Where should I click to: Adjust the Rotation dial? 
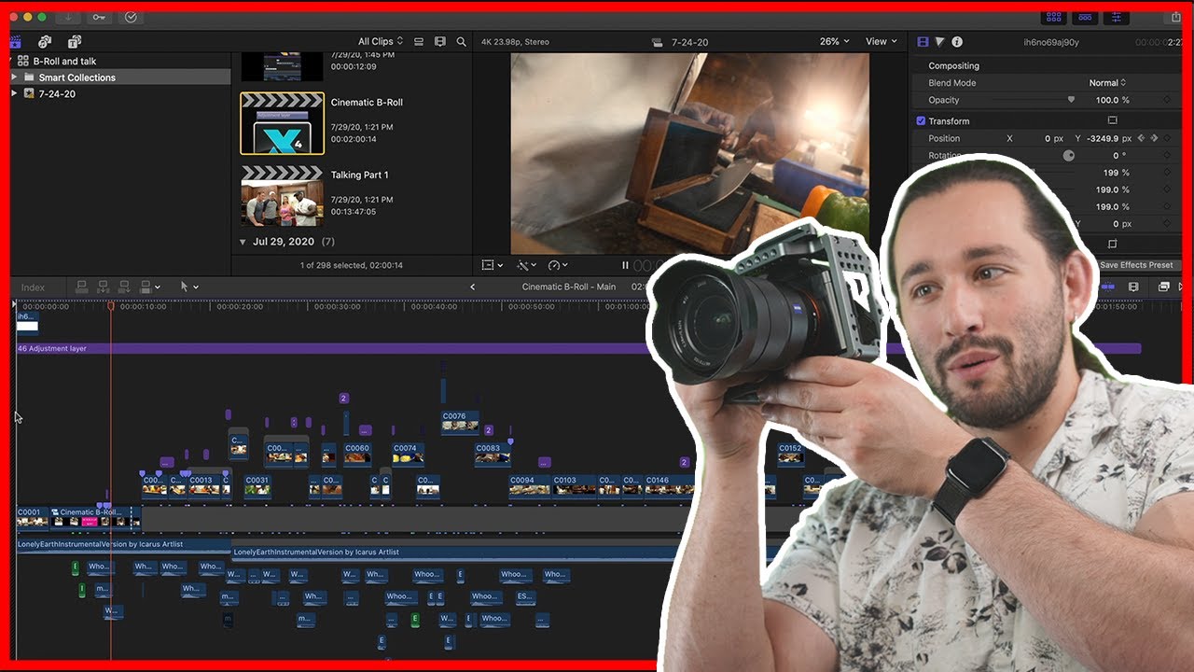pos(1069,155)
